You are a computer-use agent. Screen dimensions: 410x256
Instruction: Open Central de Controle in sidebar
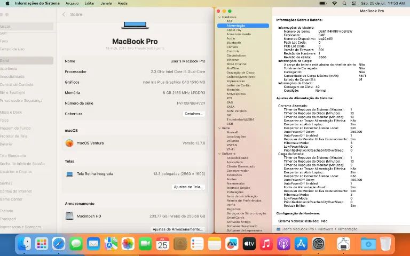coord(17,85)
